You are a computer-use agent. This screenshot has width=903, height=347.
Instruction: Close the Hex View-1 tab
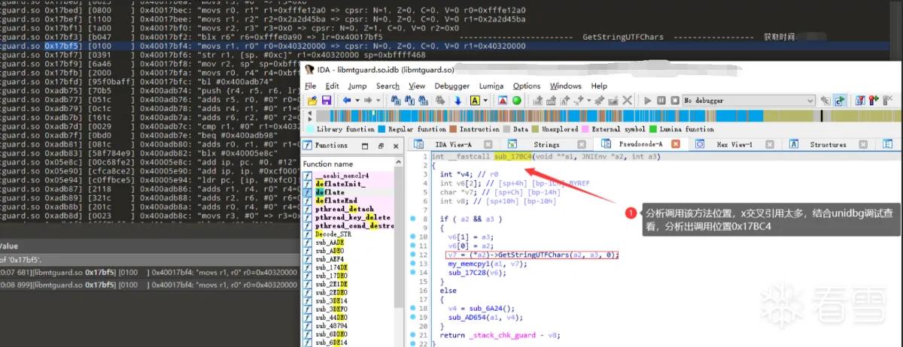[770, 144]
